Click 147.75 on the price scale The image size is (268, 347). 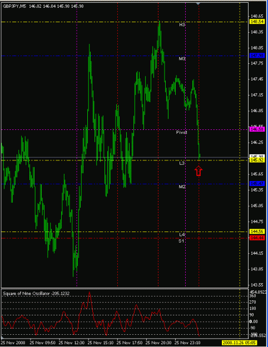[257, 63]
